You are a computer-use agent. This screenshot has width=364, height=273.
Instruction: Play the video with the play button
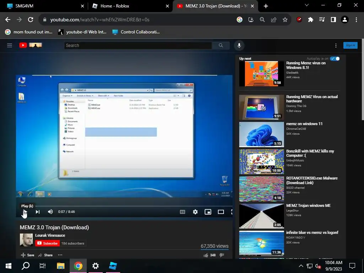tap(25, 212)
